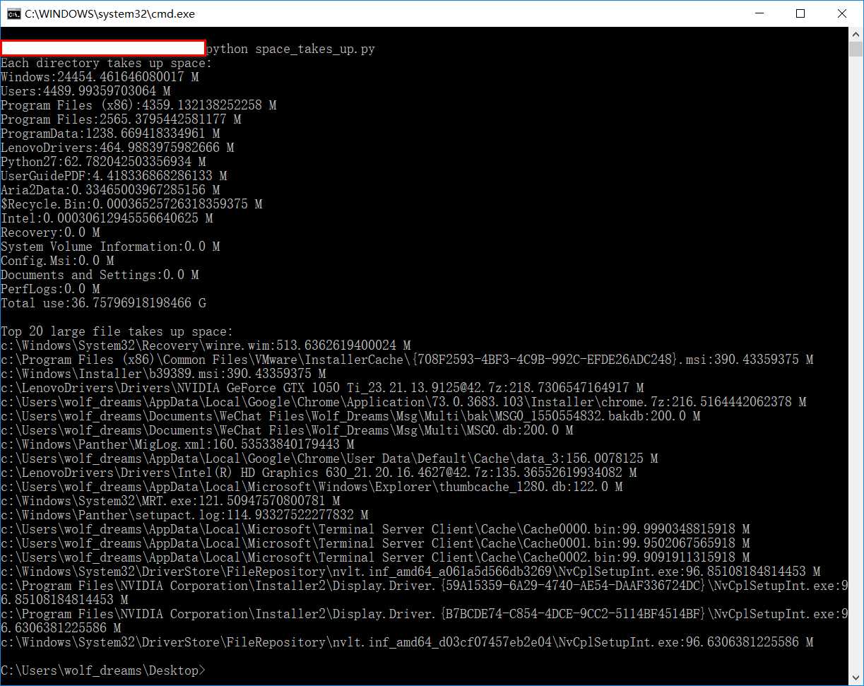Click the Aria2Data size line
The image size is (864, 686).
point(110,190)
